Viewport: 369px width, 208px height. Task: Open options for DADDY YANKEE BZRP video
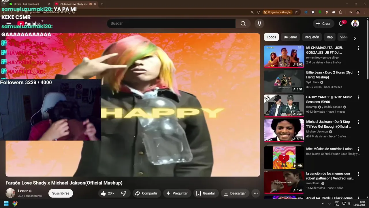coord(359,98)
